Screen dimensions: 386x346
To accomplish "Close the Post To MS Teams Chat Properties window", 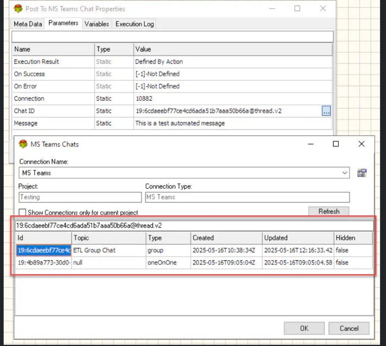I will 323,9.
